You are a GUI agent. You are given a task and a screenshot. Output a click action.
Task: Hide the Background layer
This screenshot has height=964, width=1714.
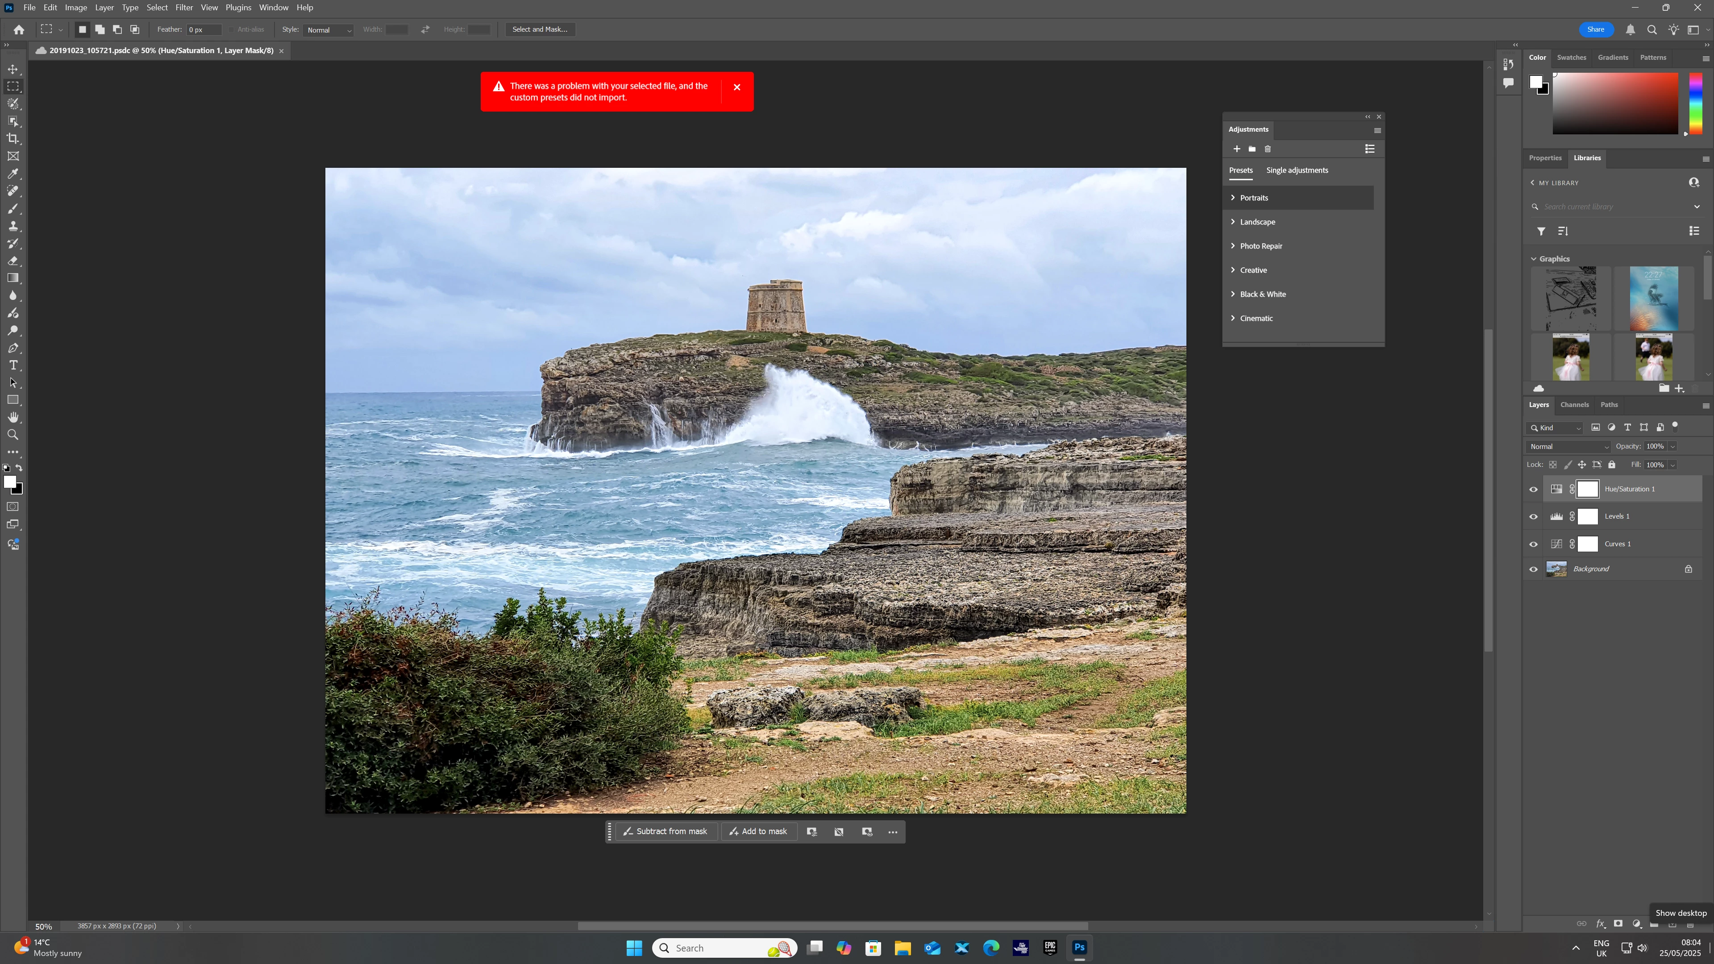(x=1534, y=569)
